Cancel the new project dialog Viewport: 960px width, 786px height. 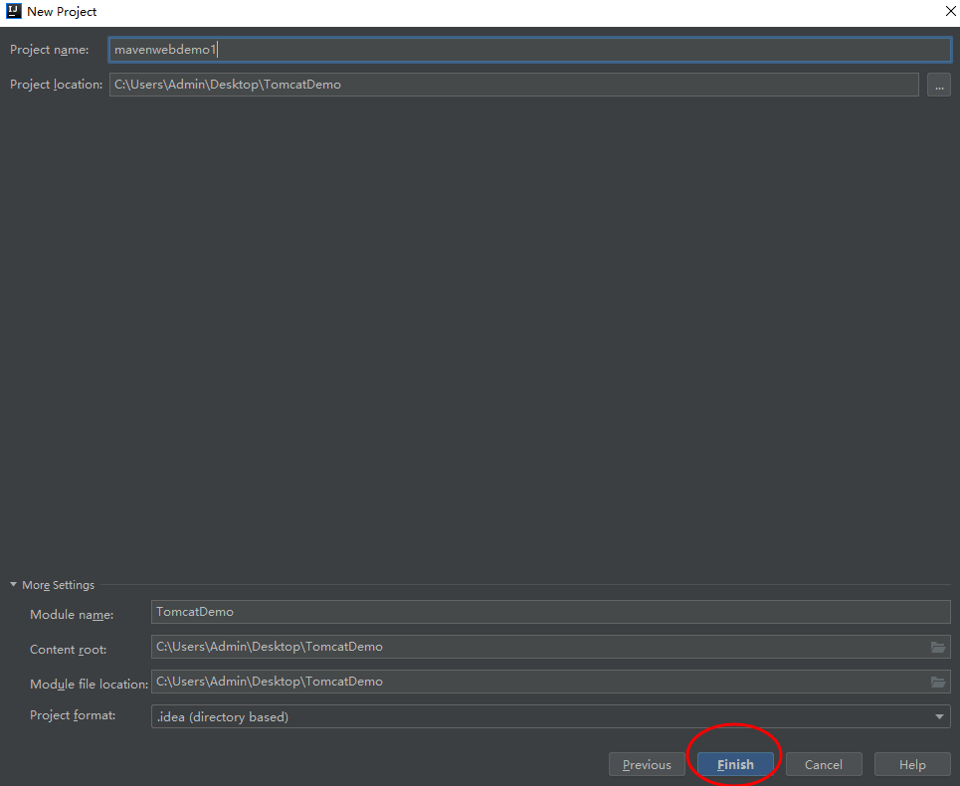(824, 764)
